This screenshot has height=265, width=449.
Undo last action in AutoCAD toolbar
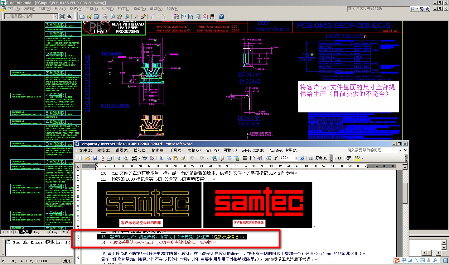tap(152, 16)
